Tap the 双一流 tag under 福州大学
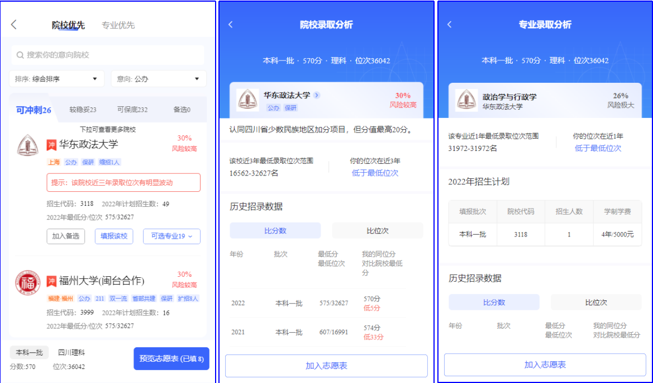This screenshot has height=383, width=653. (x=118, y=299)
